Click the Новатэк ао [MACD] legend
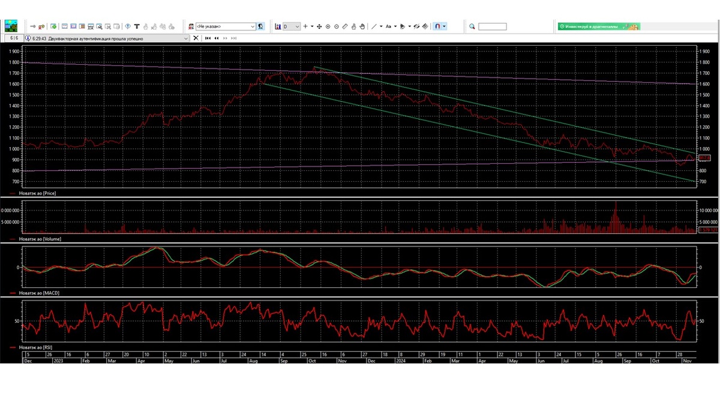The width and height of the screenshot is (720, 405). (40, 293)
